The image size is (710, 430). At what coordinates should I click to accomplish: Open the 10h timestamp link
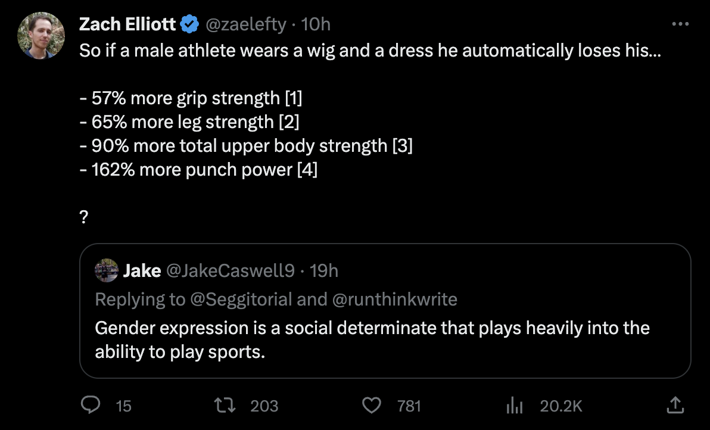[316, 24]
